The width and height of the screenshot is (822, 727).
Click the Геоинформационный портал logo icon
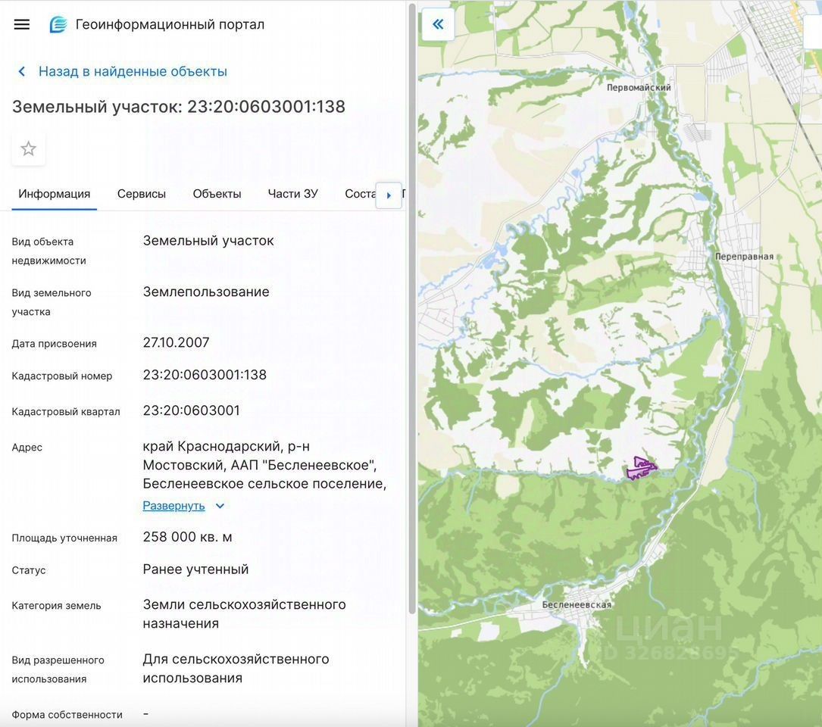click(x=58, y=25)
